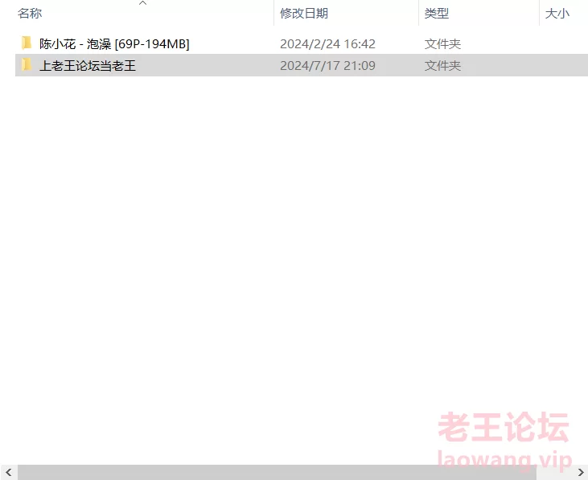Select folder name 上老王论坛当老王
Screen dimensions: 588x480
[x=88, y=66]
